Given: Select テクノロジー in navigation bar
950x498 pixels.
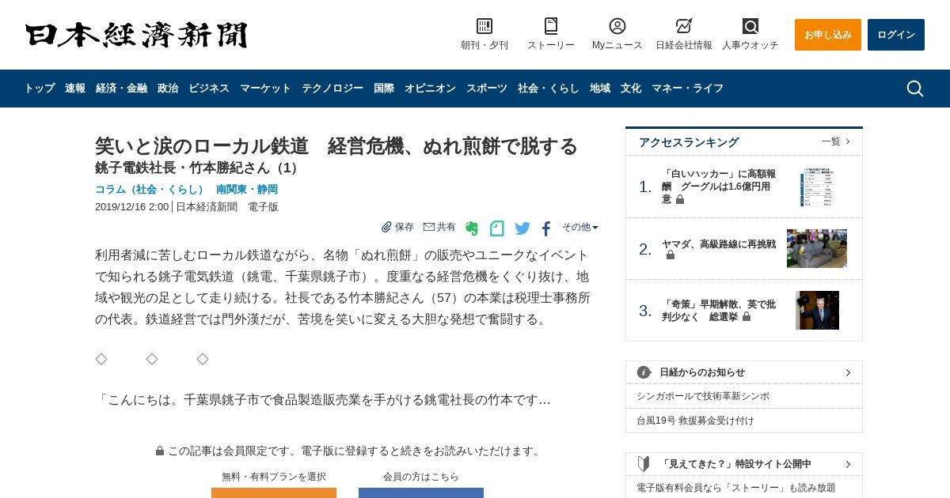Looking at the screenshot, I should click(332, 89).
